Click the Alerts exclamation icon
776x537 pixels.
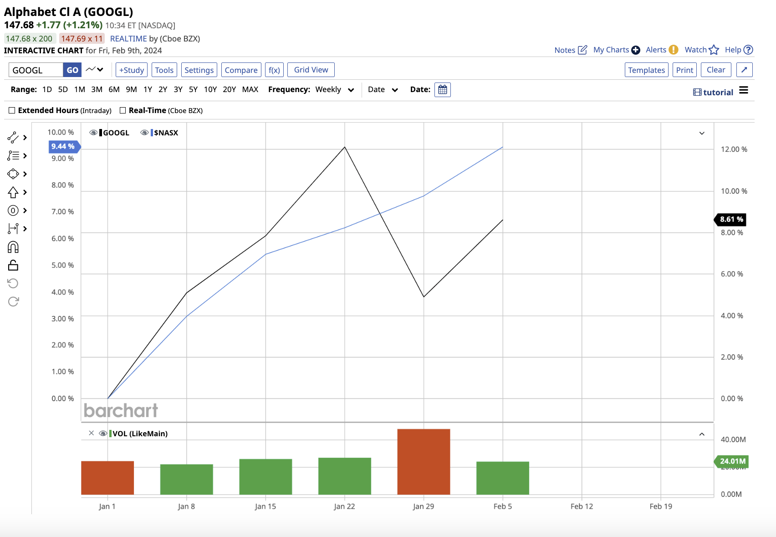coord(674,50)
